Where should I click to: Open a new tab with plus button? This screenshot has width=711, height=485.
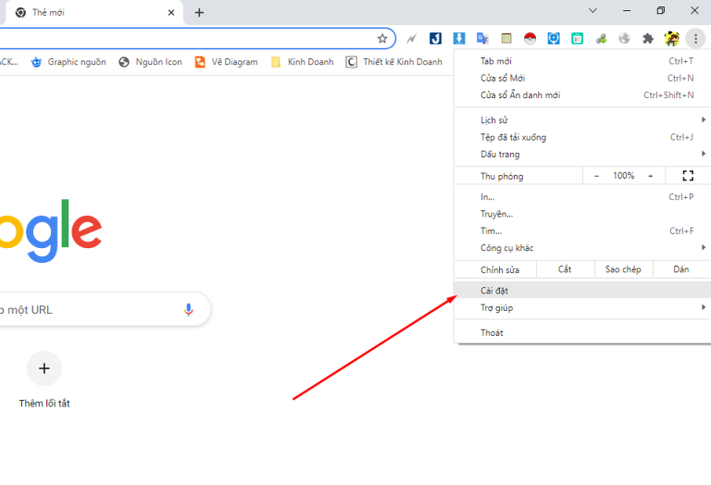click(199, 13)
